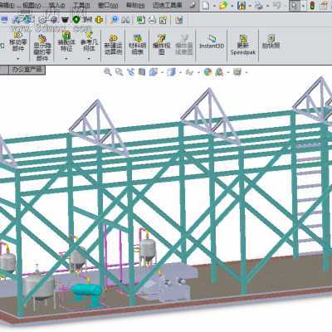Click the magnifier search icon in second toolbar

pos(114,20)
